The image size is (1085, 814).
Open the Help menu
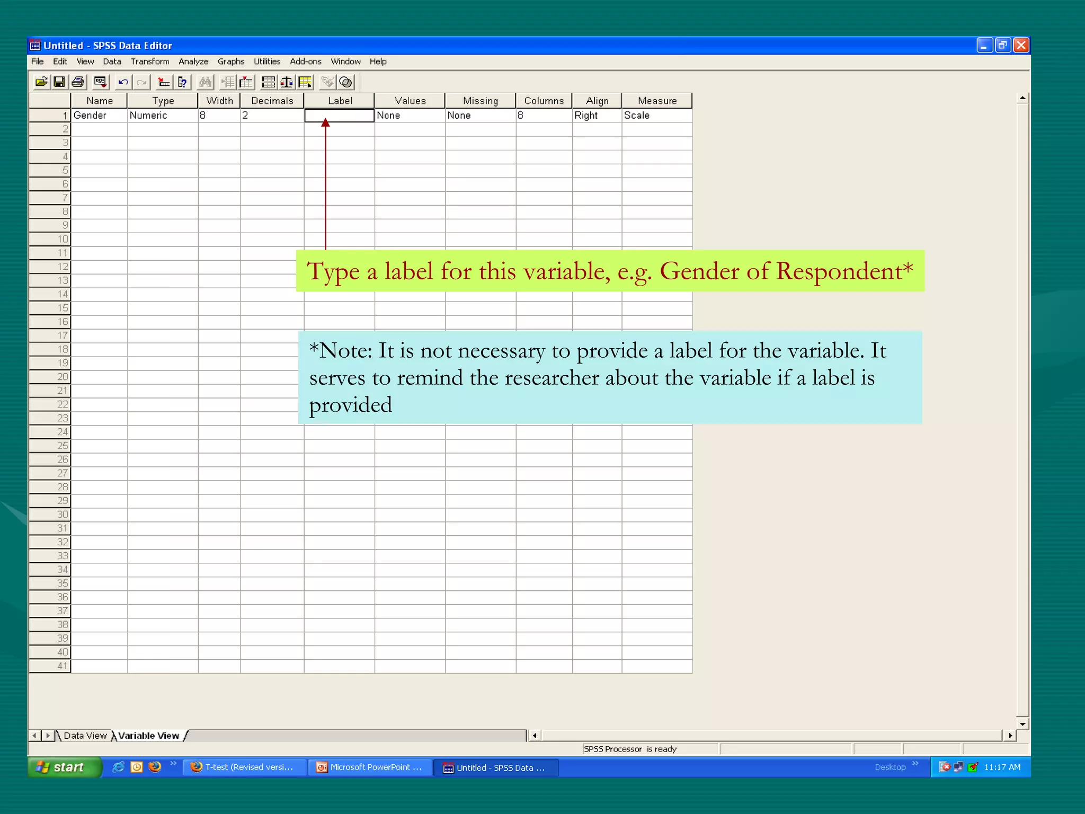[x=378, y=61]
